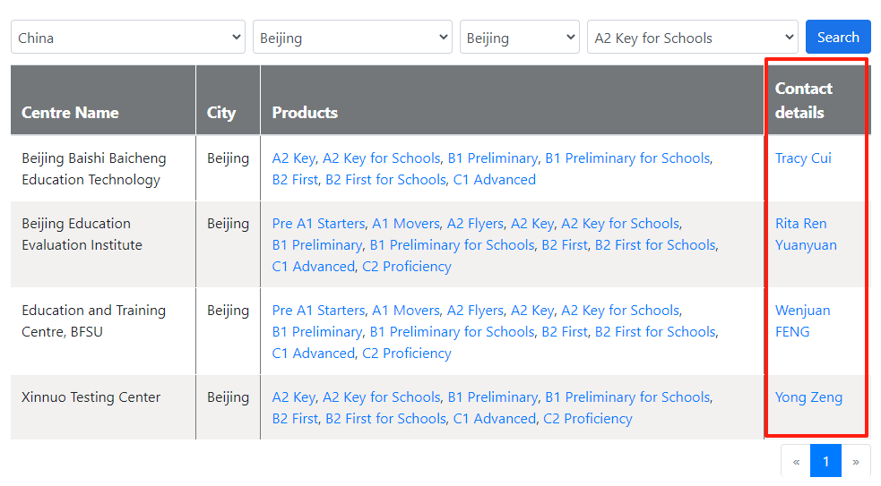Open the A2 Key for Schools exam dropdown
Viewport: 881px width, 486px height.
click(x=693, y=37)
